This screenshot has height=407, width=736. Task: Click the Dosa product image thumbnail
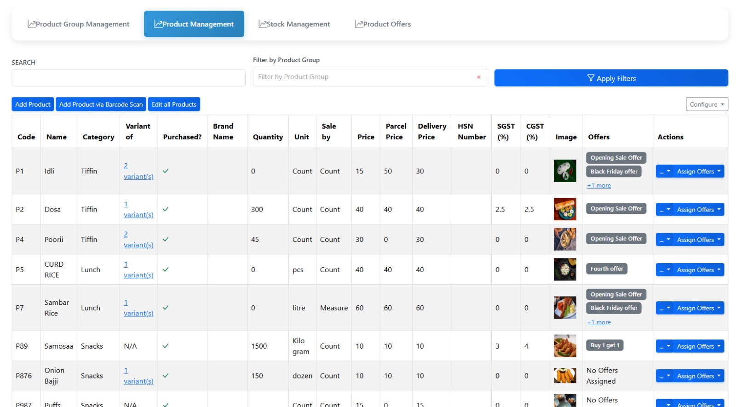click(x=564, y=209)
